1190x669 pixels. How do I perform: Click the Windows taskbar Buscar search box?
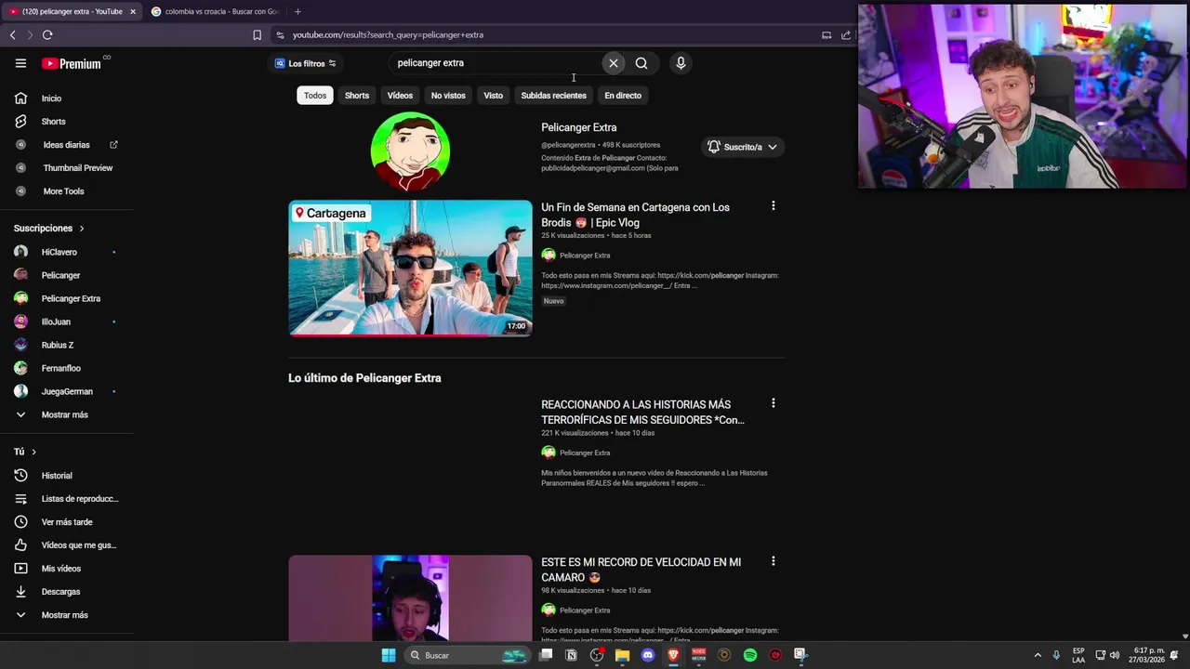pyautogui.click(x=469, y=655)
